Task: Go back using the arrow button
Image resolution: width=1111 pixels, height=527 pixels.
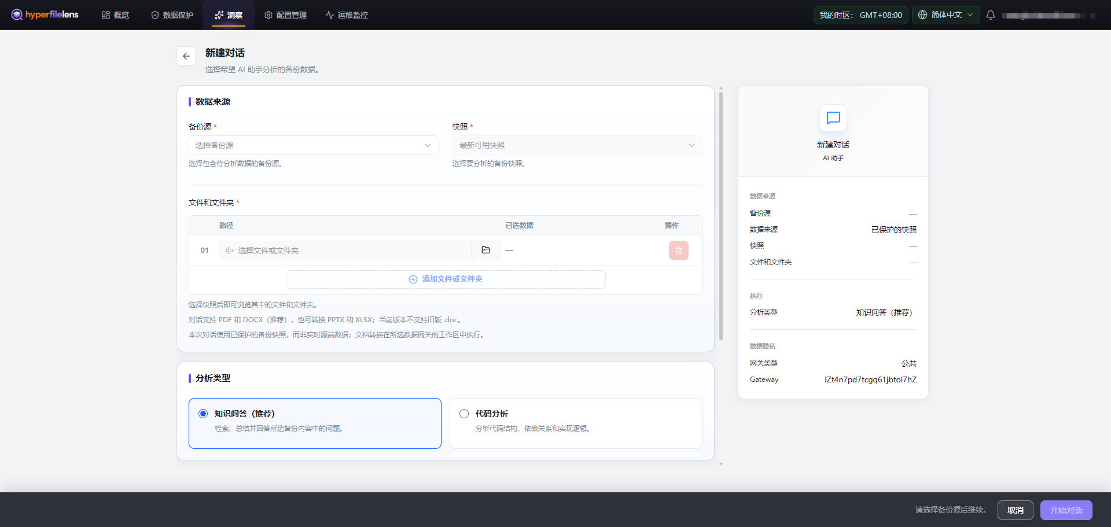Action: pyautogui.click(x=186, y=56)
